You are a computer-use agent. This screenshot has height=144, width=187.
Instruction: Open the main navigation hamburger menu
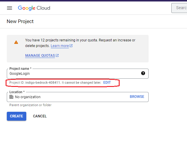(9, 8)
